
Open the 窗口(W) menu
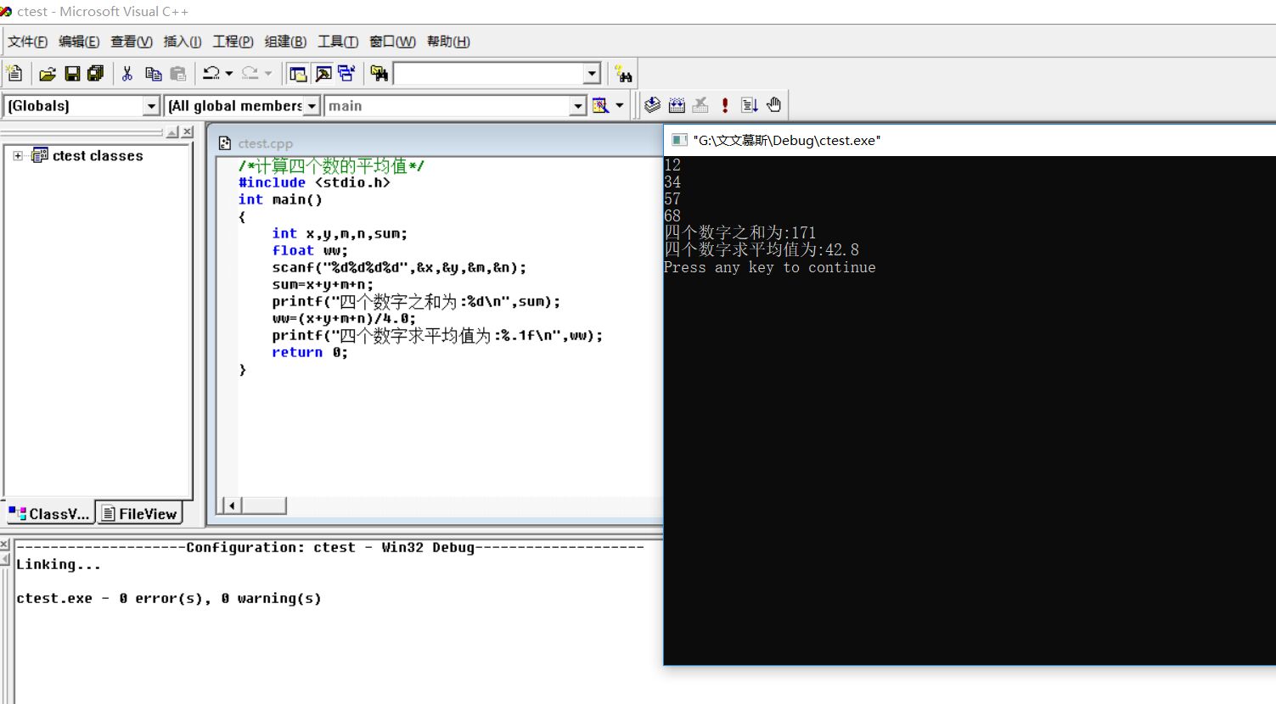[x=392, y=42]
